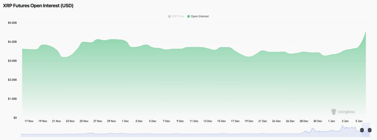This screenshot has height=140, width=377.
Task: Click the $3.00B y-axis label
Action: [12, 61]
